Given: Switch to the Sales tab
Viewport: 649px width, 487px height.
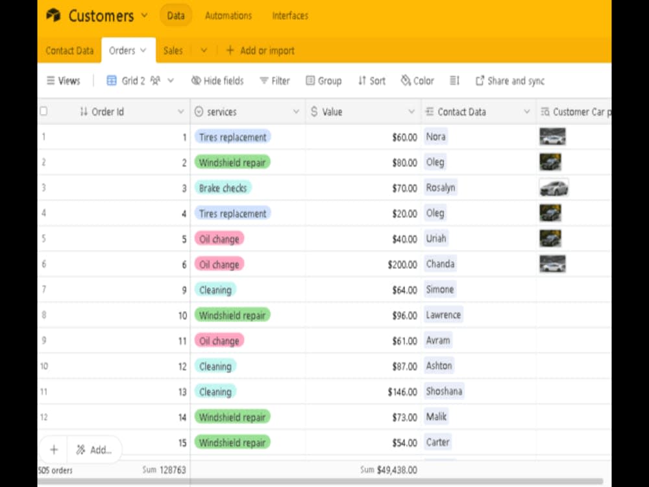Looking at the screenshot, I should pyautogui.click(x=173, y=50).
